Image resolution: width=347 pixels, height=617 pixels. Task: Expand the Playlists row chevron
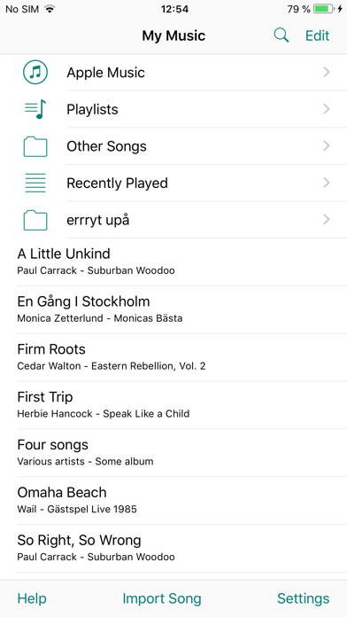[x=326, y=109]
